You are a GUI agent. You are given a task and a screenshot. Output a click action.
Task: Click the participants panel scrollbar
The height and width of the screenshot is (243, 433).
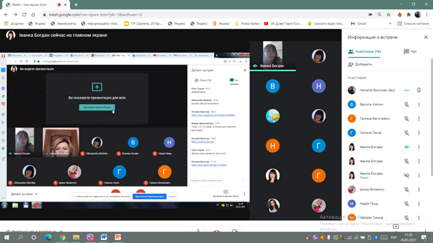coord(432,117)
